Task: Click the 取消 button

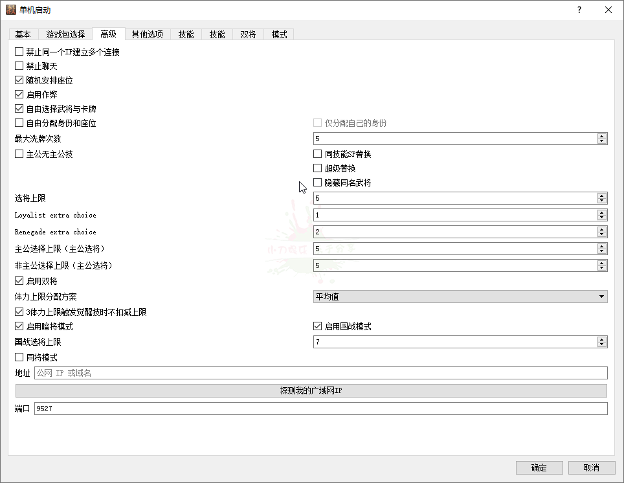Action: pos(591,467)
